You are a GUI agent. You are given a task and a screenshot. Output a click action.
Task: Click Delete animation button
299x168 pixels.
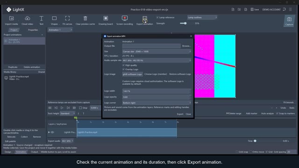(32, 67)
